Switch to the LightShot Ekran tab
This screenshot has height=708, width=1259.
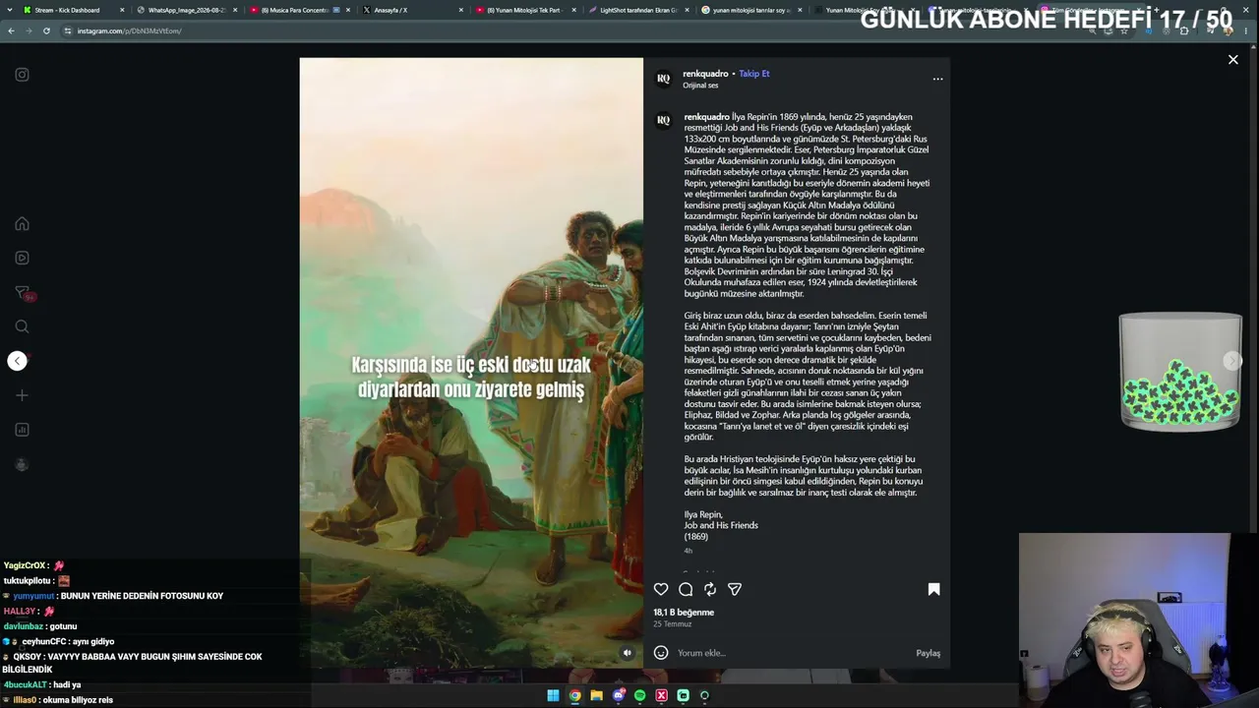click(x=638, y=10)
